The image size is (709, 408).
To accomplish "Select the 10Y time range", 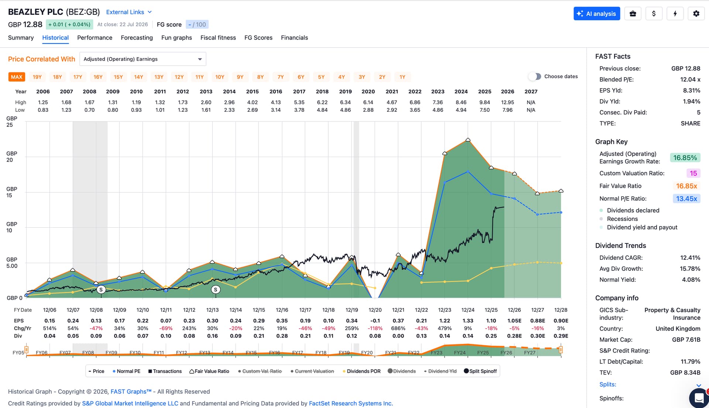I will 220,77.
